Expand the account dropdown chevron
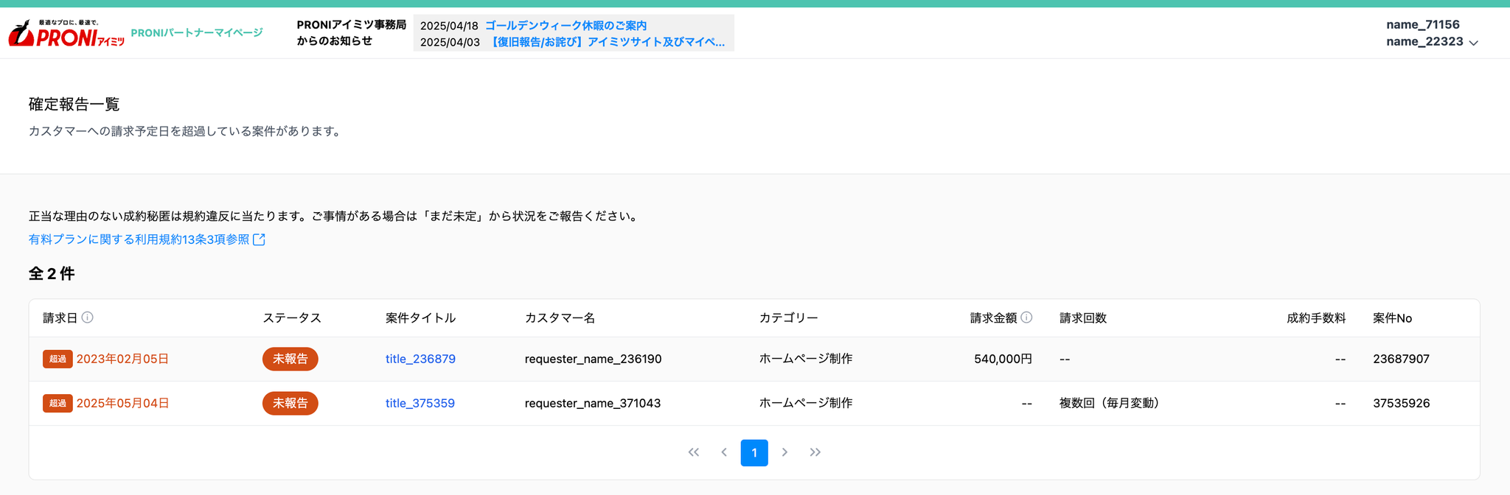Image resolution: width=1510 pixels, height=495 pixels. [1473, 43]
